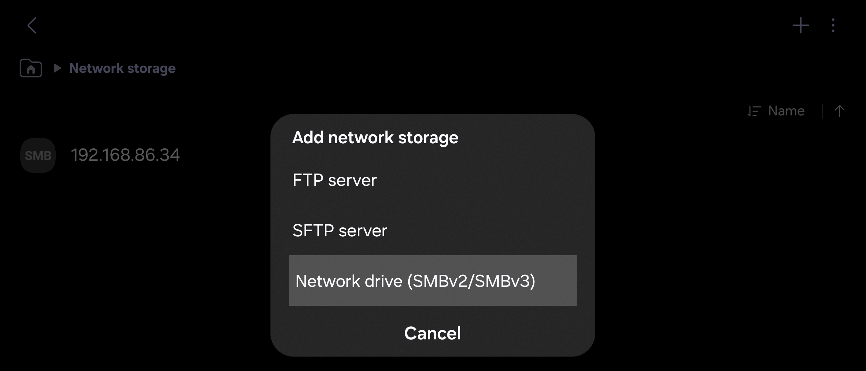Choose SFTP server option
The image size is (866, 371).
[x=340, y=230]
